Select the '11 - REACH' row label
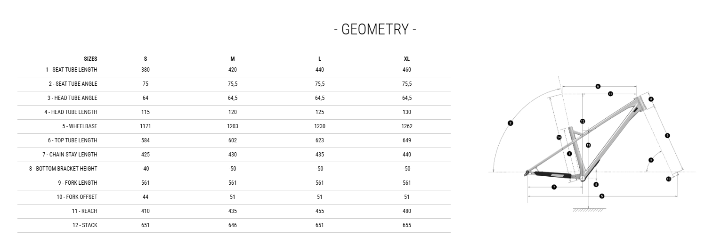The image size is (721, 246). [85, 211]
